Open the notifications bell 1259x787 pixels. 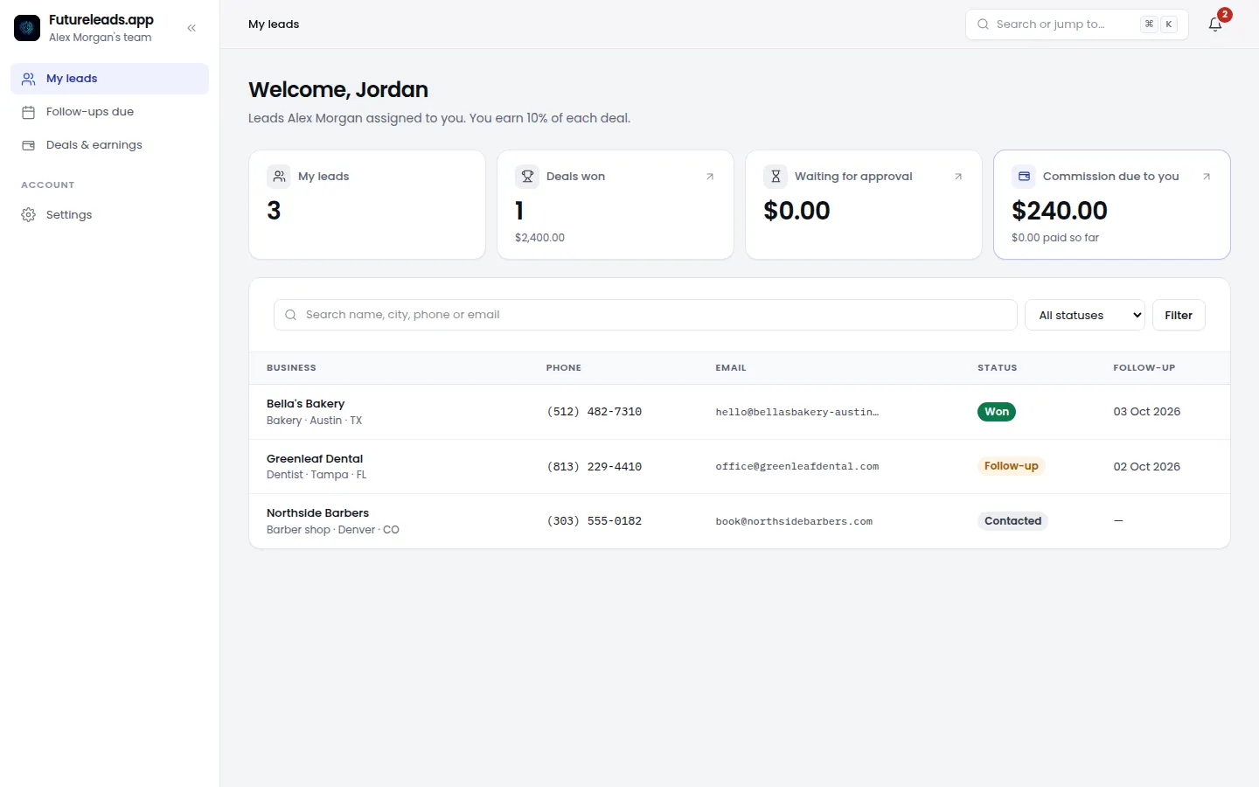1215,24
